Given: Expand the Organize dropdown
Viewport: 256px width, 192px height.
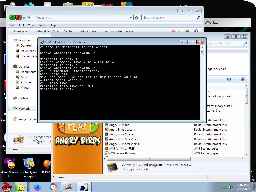Looking at the screenshot, I should point(20,31).
